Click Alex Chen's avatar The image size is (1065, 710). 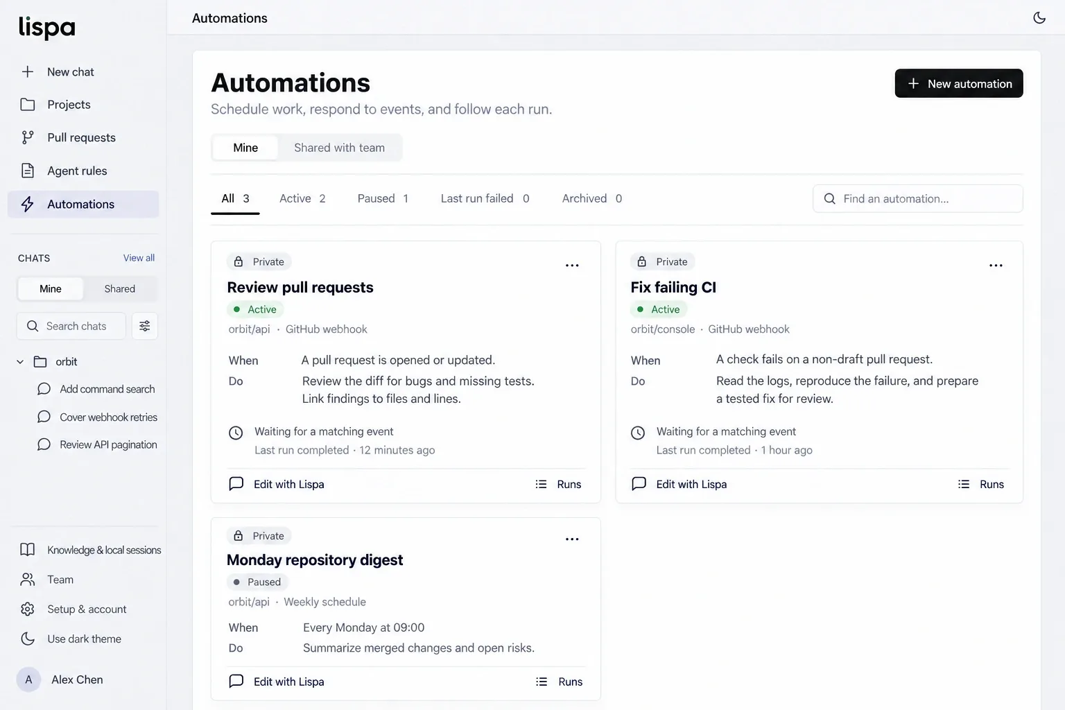click(28, 679)
